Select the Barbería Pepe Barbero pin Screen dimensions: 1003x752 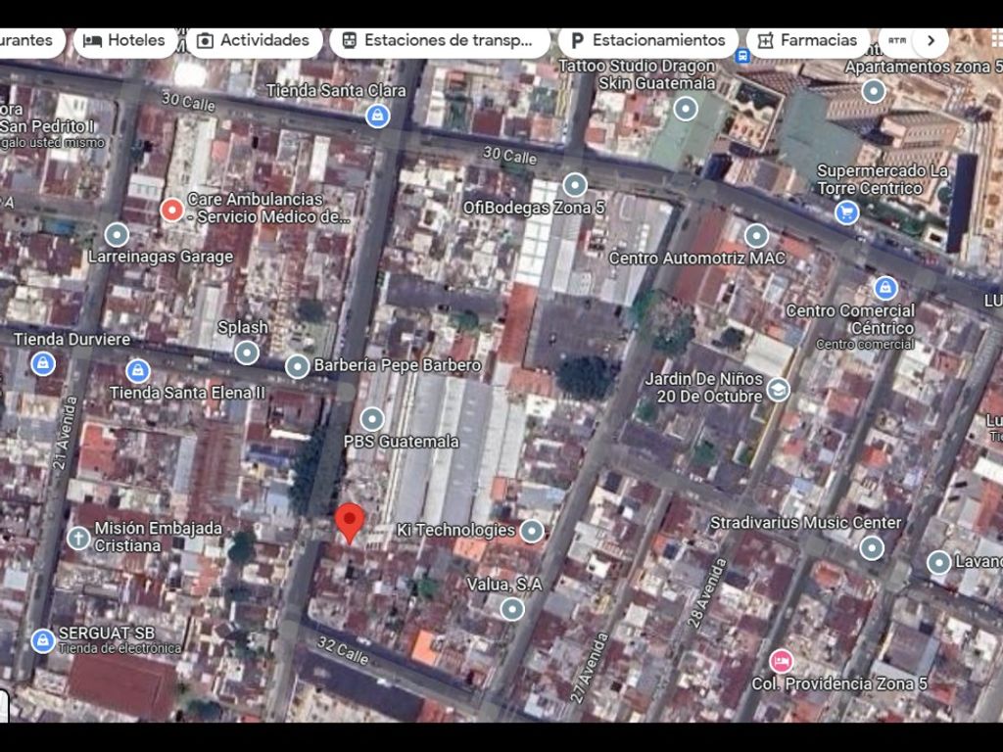(297, 366)
